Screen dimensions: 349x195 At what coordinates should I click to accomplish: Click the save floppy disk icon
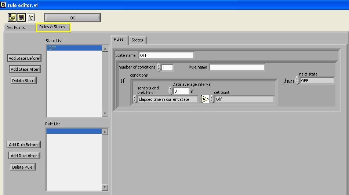(21, 17)
